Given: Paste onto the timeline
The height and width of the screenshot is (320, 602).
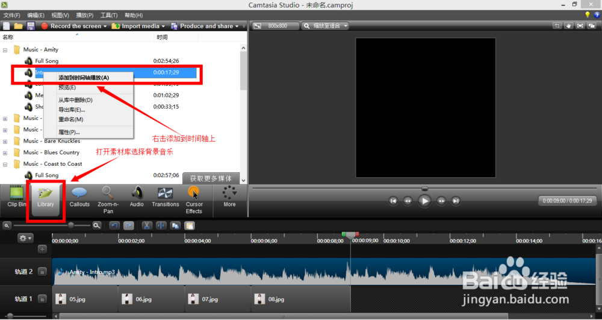Looking at the screenshot, I should (189, 226).
